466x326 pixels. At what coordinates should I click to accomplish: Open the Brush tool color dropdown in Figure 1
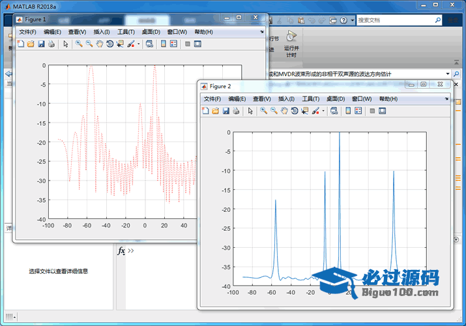tap(138, 44)
